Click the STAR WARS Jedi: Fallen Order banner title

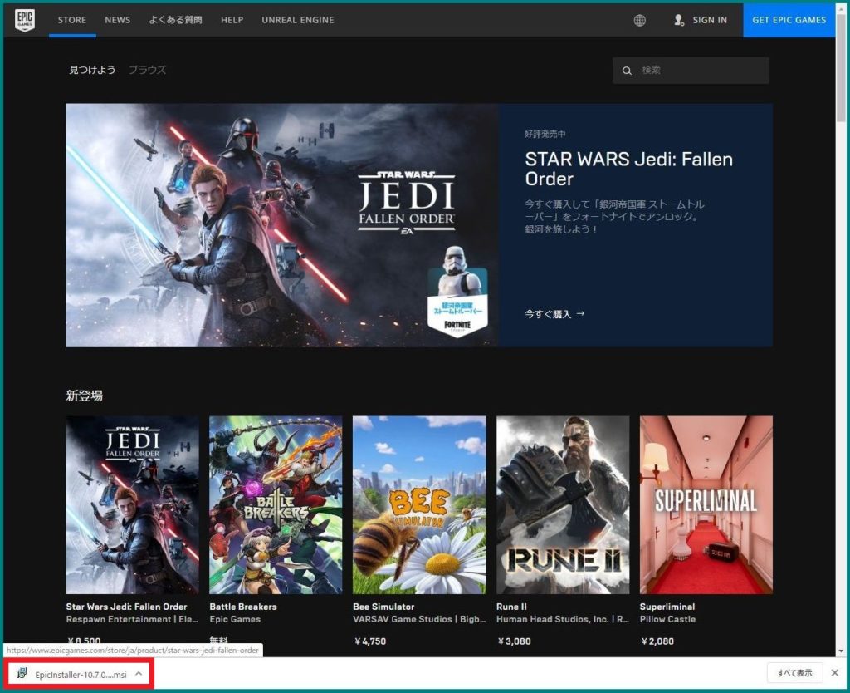[629, 169]
